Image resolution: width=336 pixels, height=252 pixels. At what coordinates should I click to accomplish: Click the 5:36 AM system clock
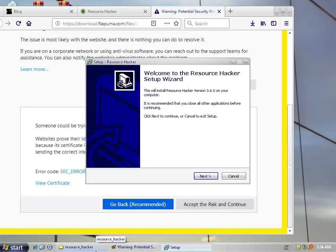coord(324,247)
